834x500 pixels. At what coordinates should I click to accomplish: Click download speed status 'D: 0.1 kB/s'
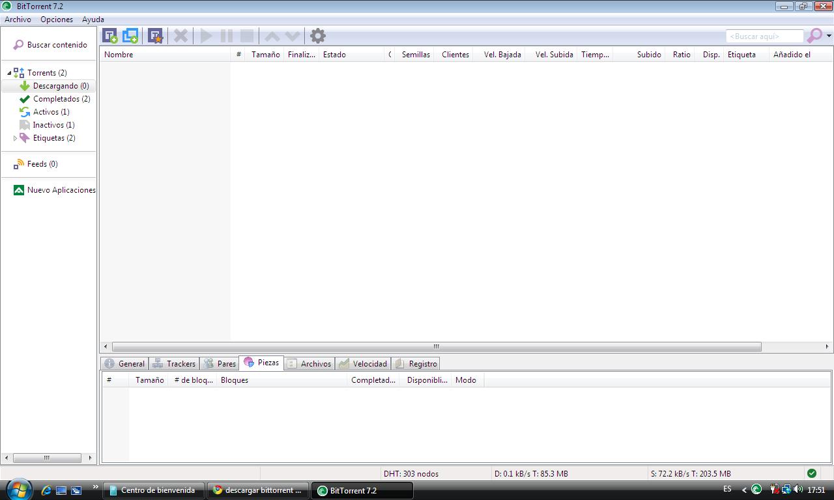coord(531,474)
